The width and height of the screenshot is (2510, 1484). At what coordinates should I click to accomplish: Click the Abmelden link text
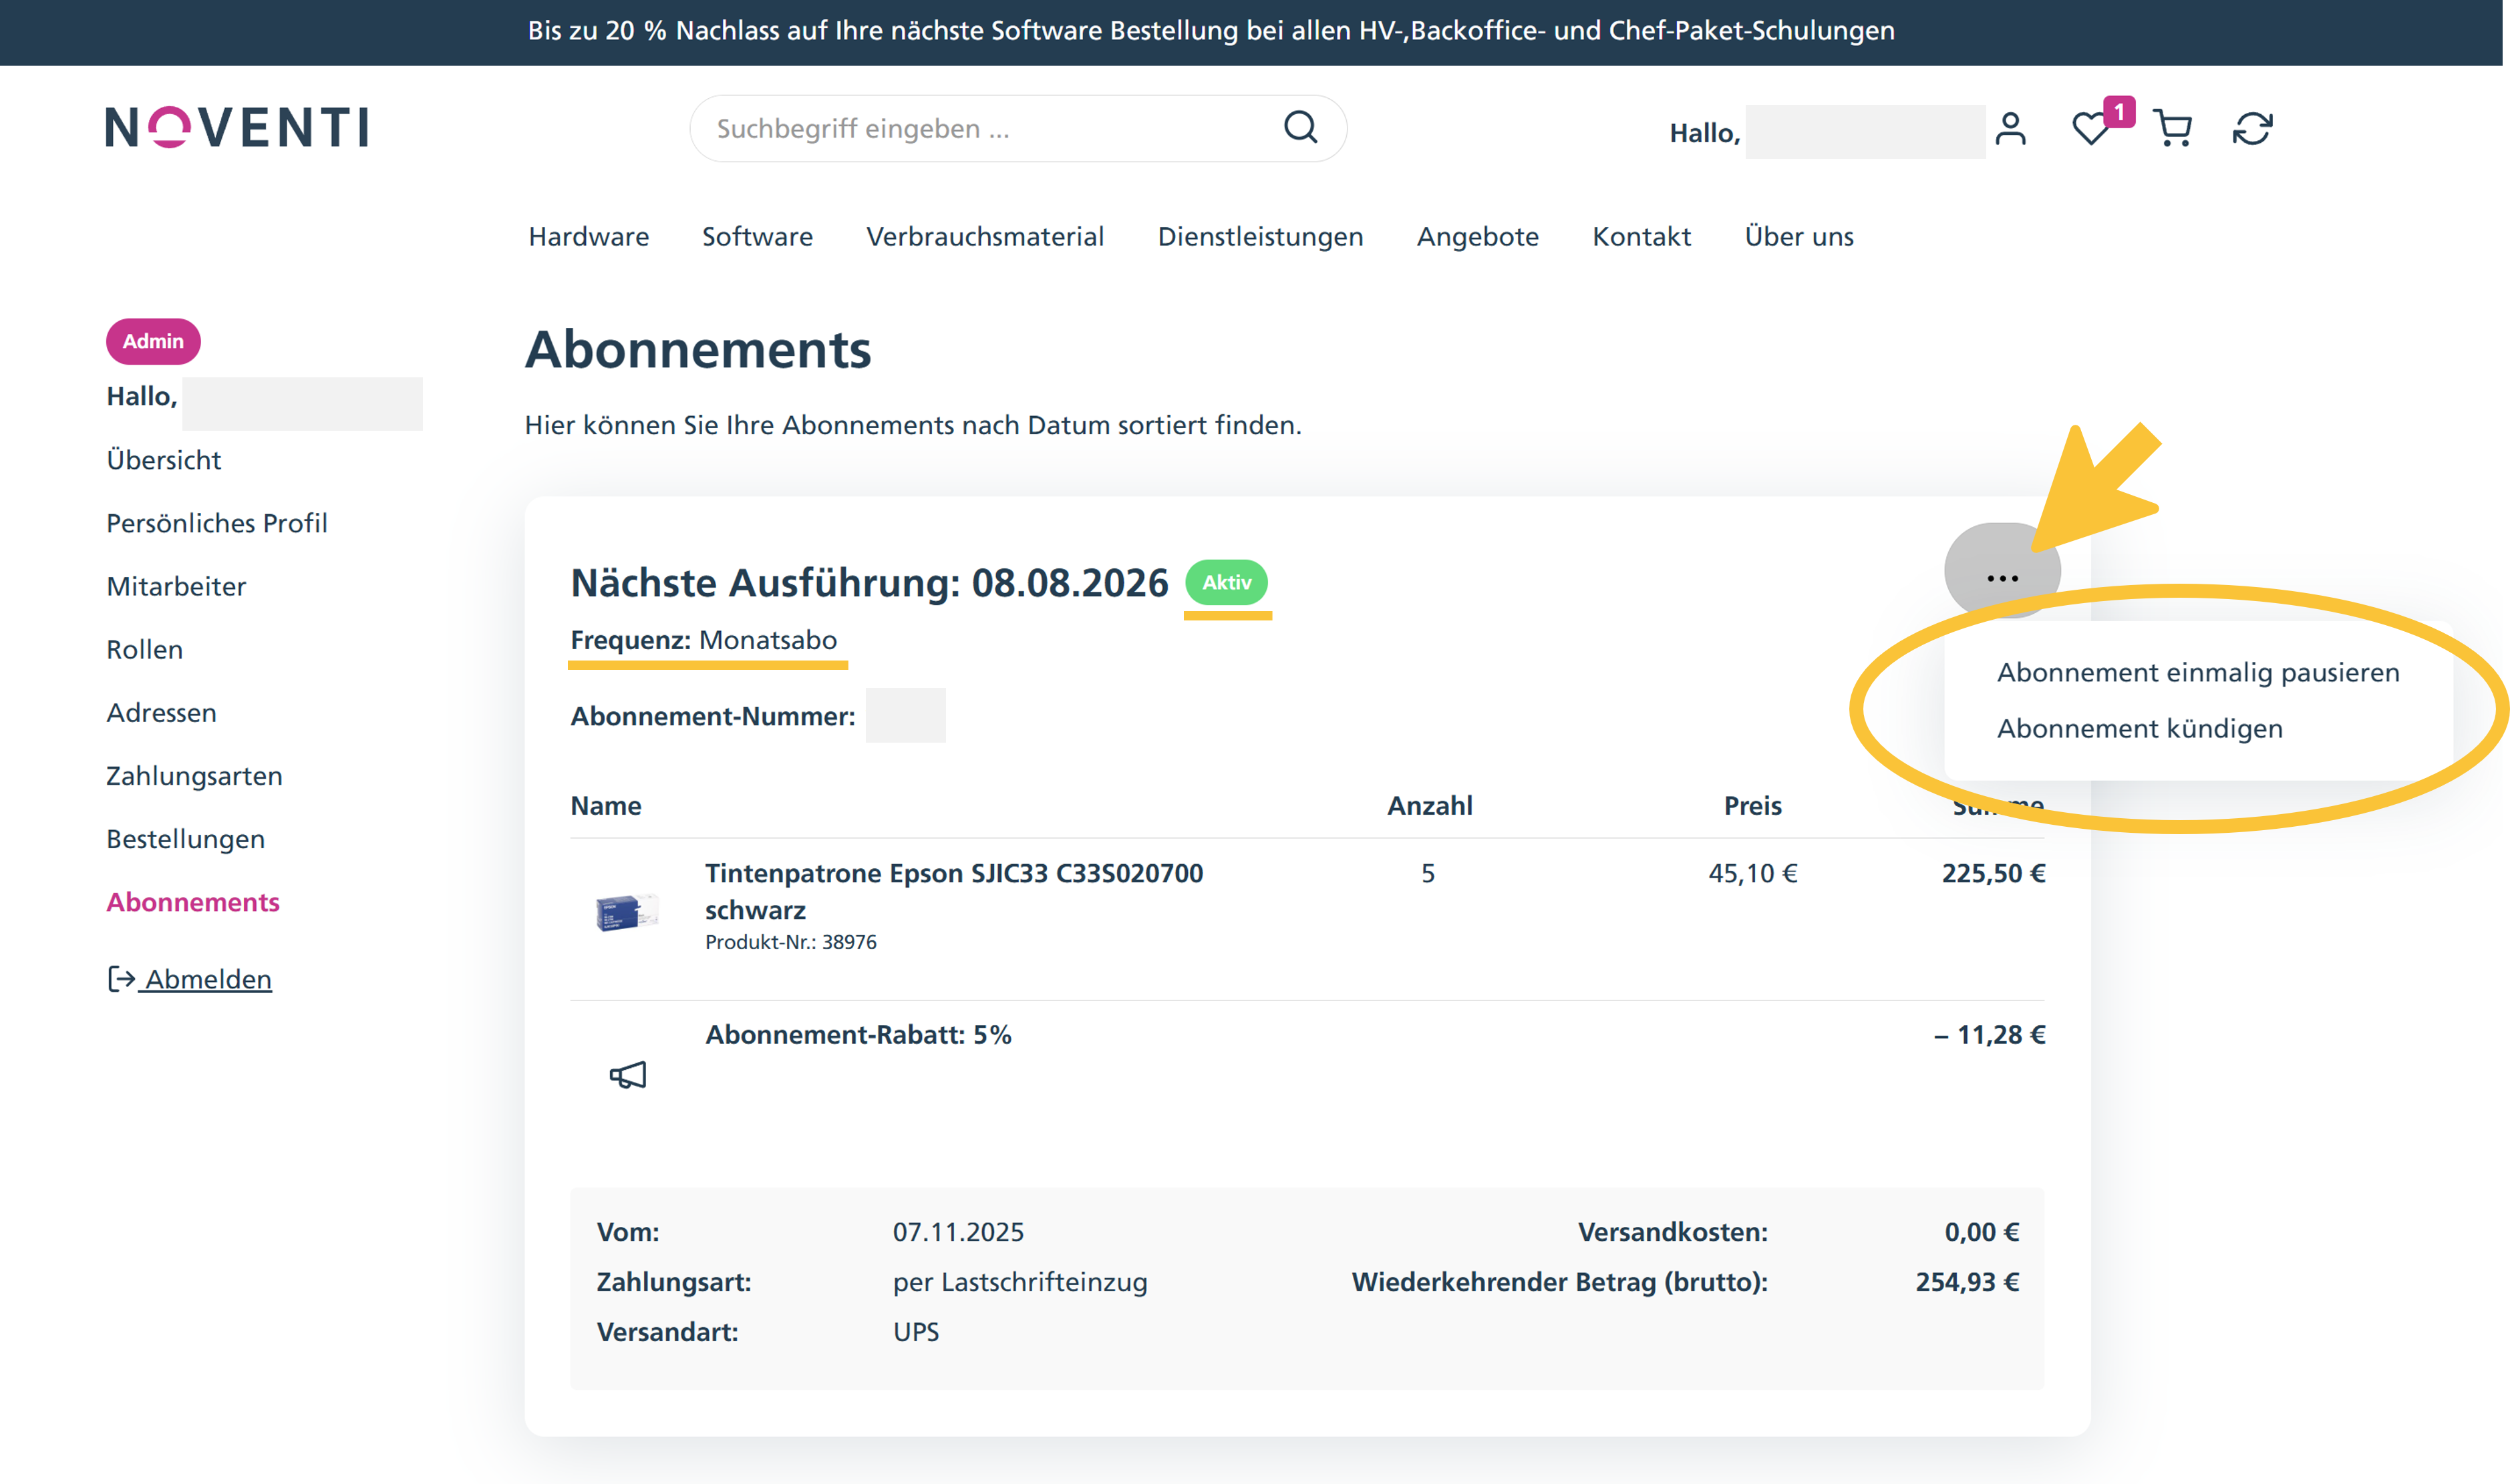click(208, 979)
